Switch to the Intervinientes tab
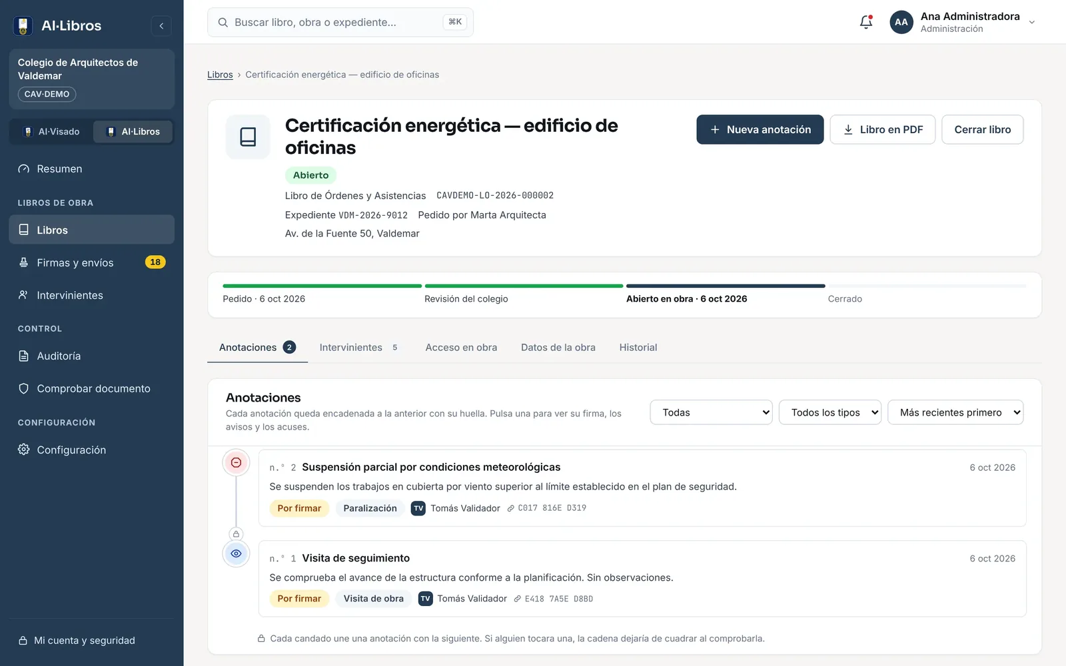 click(x=360, y=348)
